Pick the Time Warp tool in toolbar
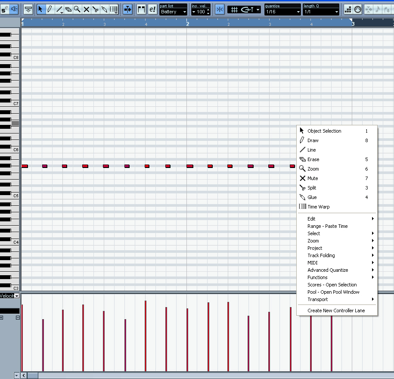This screenshot has width=394, height=379. click(x=114, y=9)
